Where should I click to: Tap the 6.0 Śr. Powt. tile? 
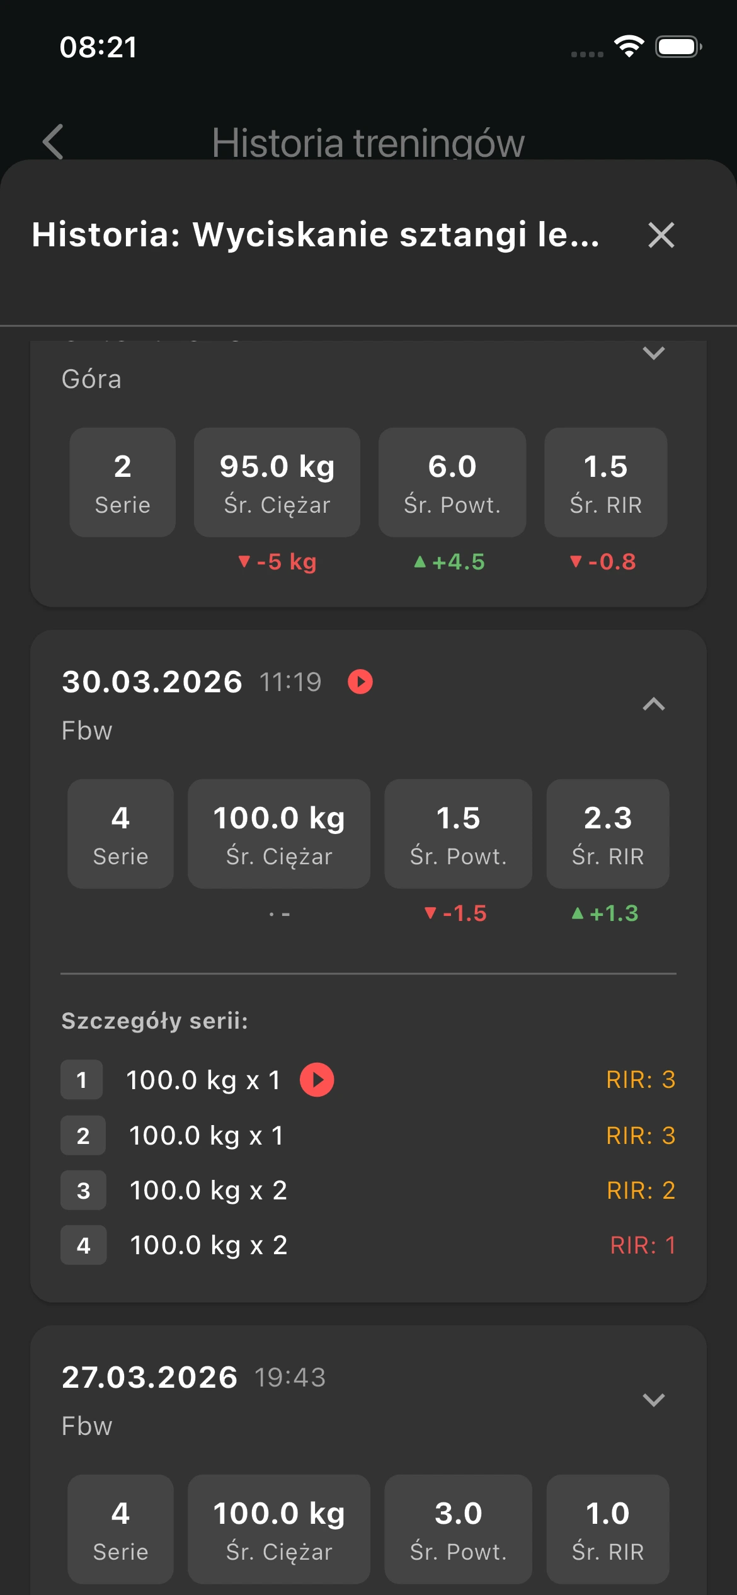452,483
